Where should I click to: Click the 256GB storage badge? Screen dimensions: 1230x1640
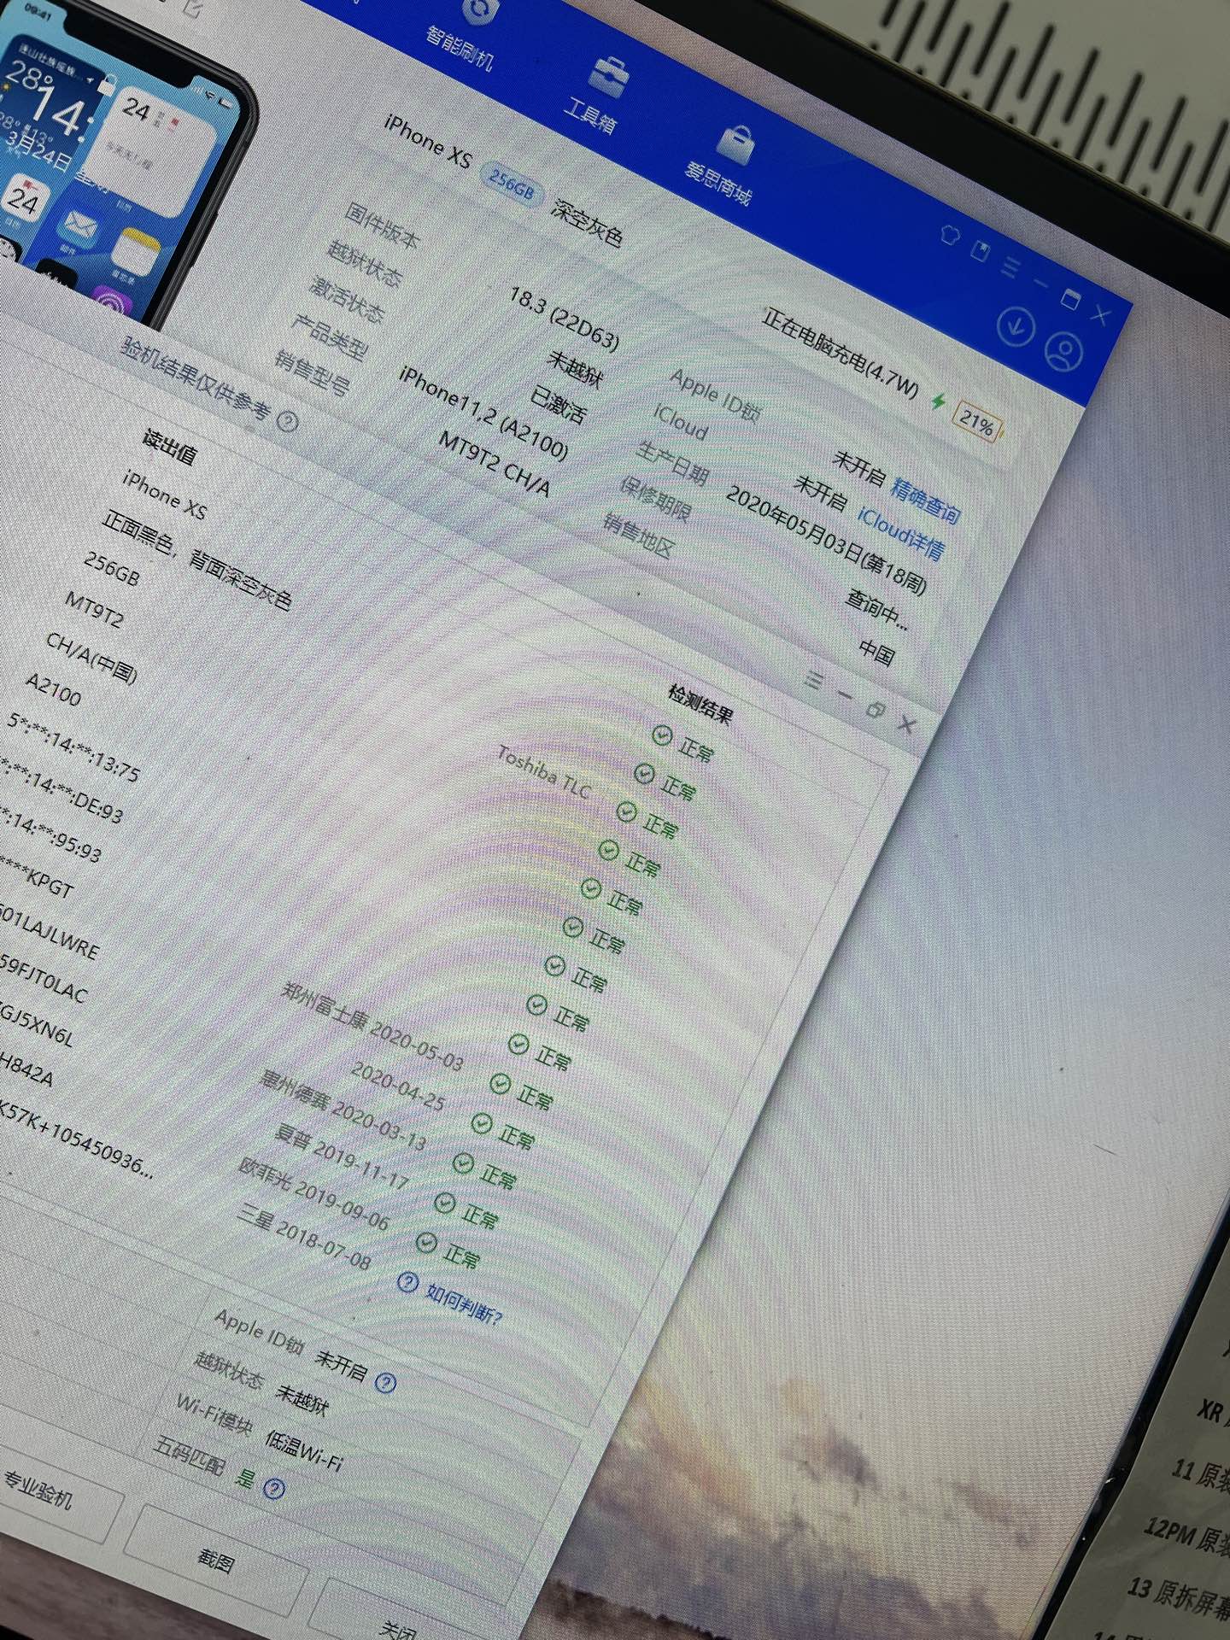pos(511,184)
